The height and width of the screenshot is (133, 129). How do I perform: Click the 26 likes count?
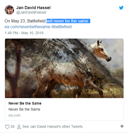(12, 126)
